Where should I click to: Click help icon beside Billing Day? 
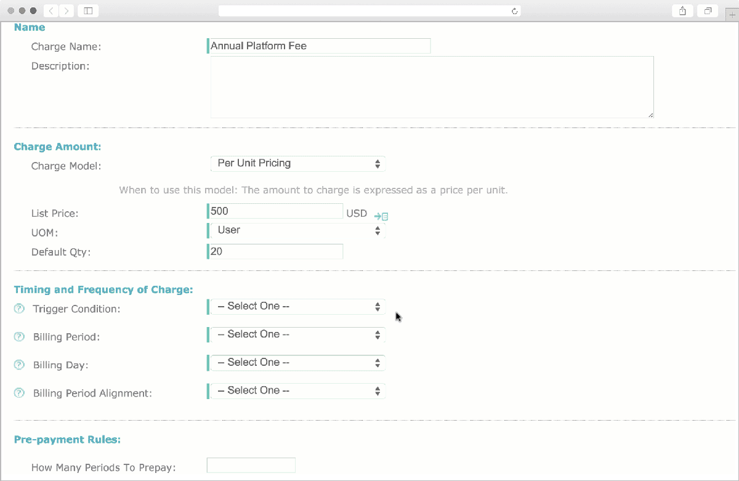point(18,365)
